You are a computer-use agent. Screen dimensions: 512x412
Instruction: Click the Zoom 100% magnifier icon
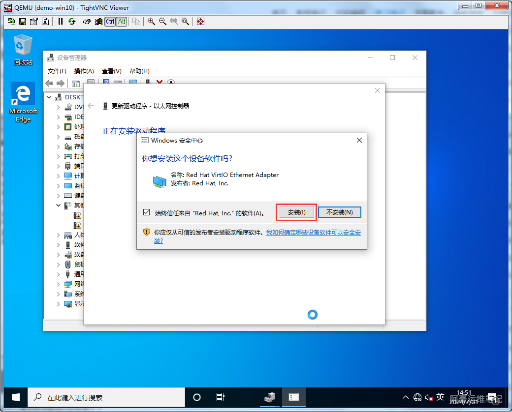174,22
